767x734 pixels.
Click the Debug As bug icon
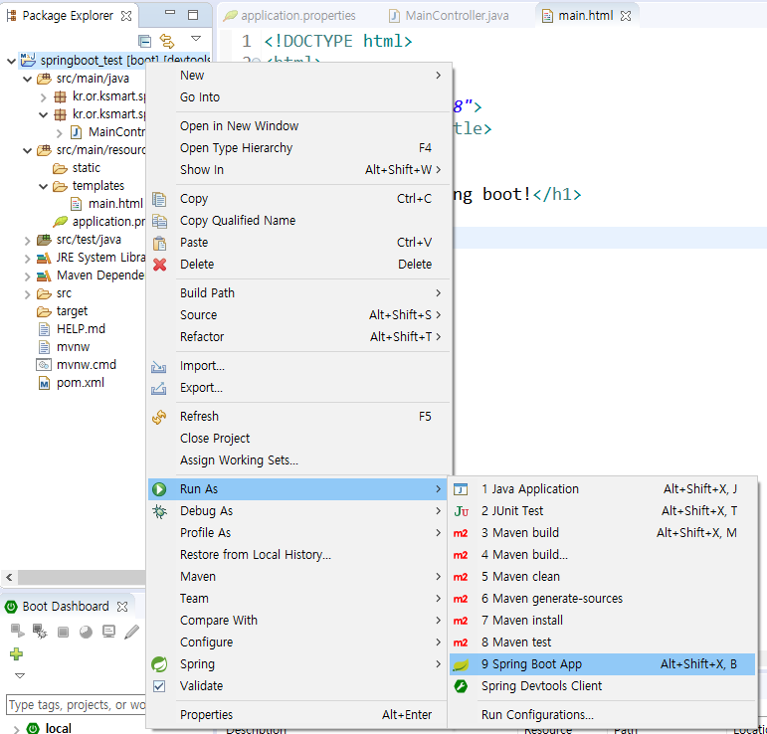tap(159, 511)
